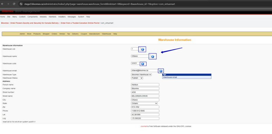Click Lat field value 45.381999
Image resolution: width=272 pixels, height=134 pixels.
[x=145, y=115]
